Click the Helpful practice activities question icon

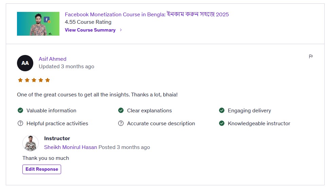coord(20,123)
